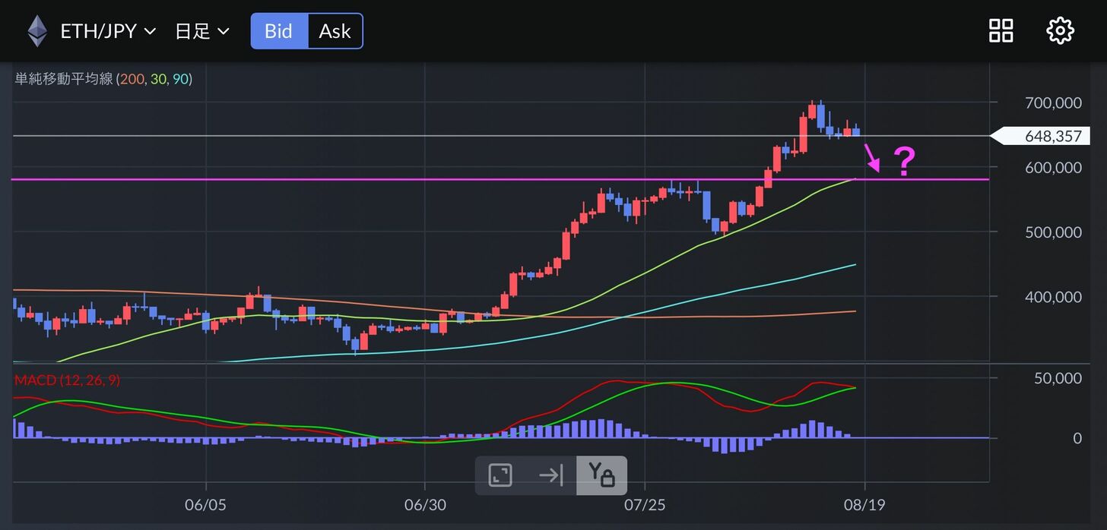1107x530 pixels.
Task: Open the chart layout grid icon
Action: [x=1001, y=31]
